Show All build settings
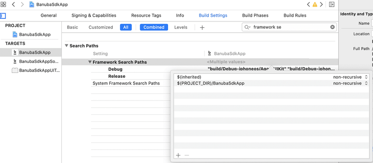Viewport: 373px width, 163px height. click(126, 27)
